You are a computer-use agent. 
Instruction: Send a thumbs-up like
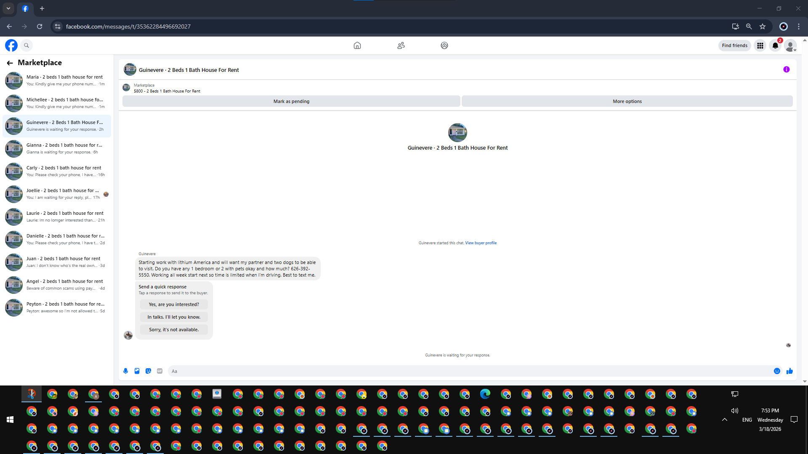click(789, 371)
